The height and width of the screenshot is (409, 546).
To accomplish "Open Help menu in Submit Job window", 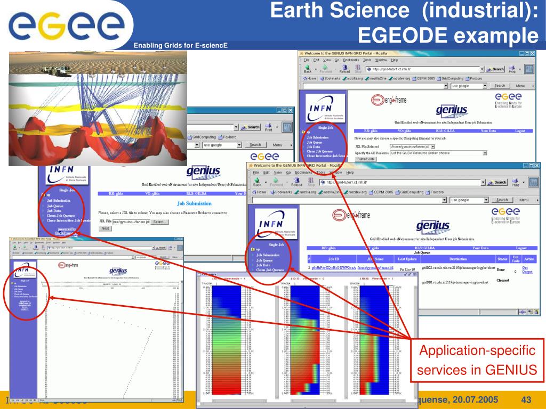I will [394, 60].
